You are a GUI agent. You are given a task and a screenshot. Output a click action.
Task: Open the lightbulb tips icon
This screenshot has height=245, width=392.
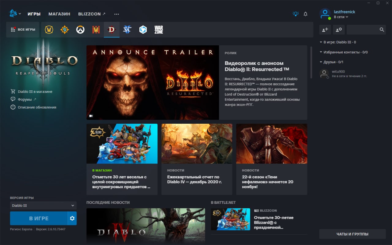point(295,14)
